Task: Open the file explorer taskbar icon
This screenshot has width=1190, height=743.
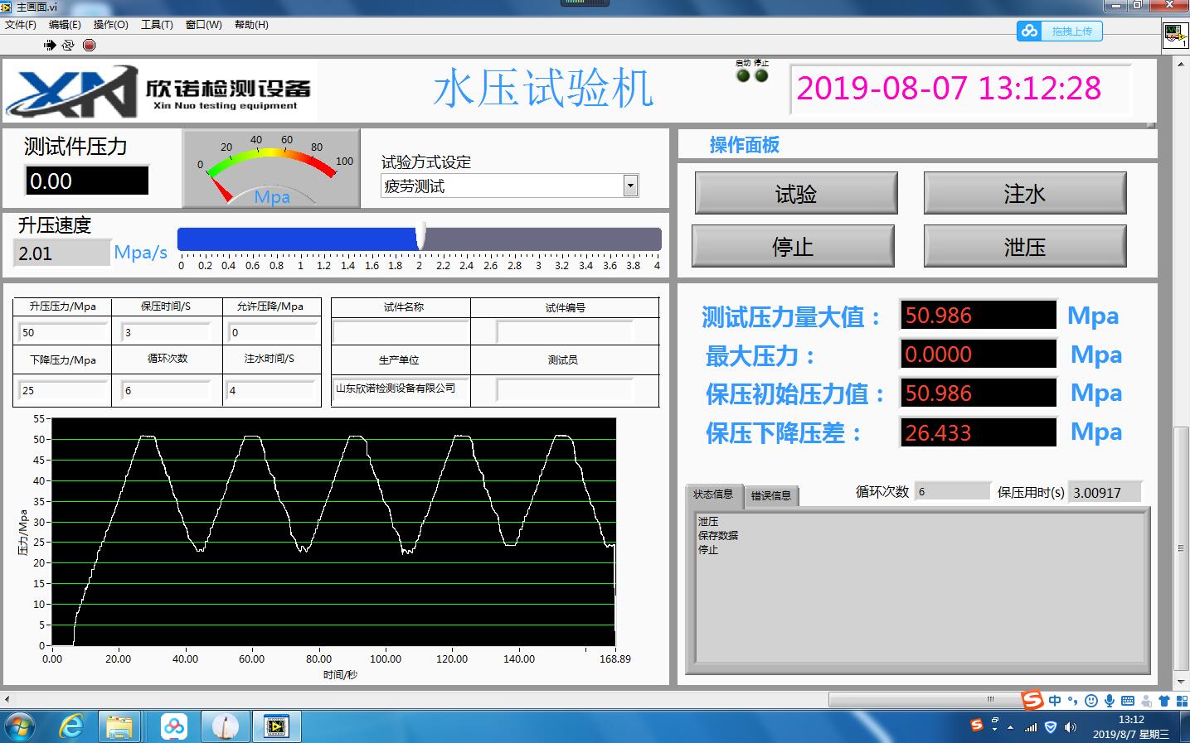Action: (x=120, y=726)
